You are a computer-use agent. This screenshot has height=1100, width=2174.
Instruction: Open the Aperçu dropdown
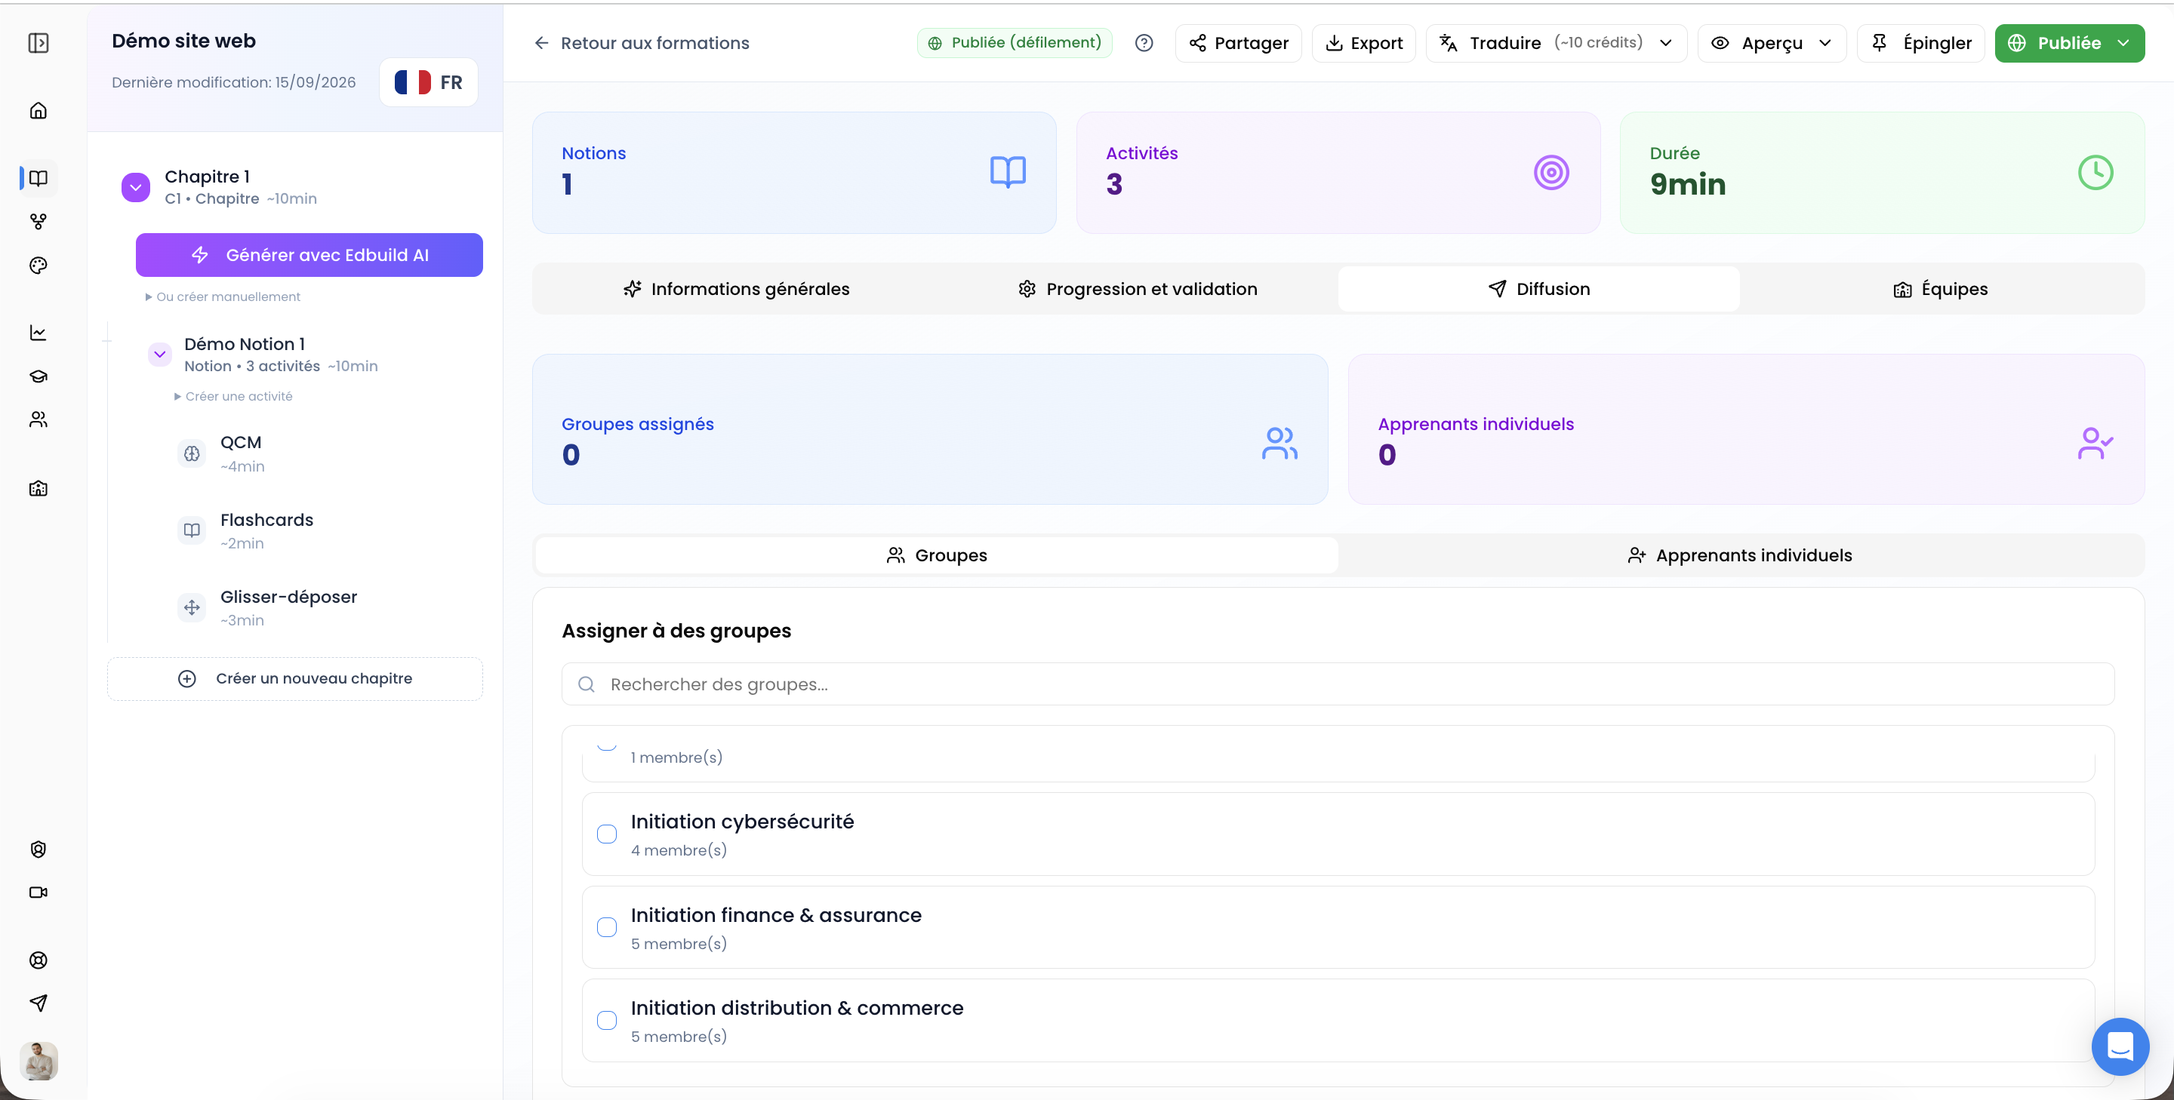[1772, 43]
